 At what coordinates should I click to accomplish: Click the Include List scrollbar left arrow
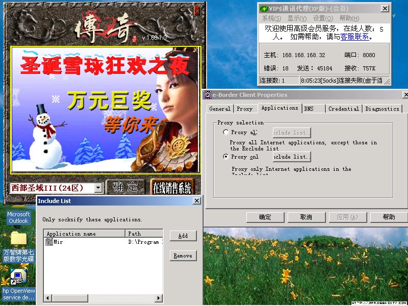pyautogui.click(x=47, y=298)
